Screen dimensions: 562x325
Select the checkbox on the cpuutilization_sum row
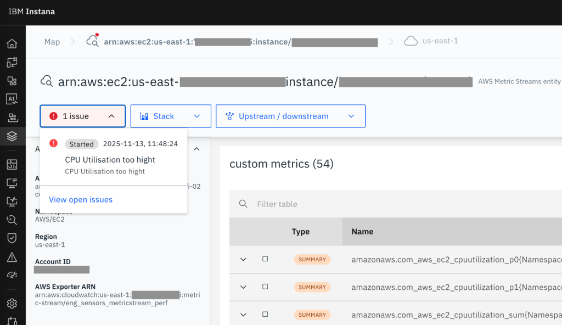(x=265, y=314)
